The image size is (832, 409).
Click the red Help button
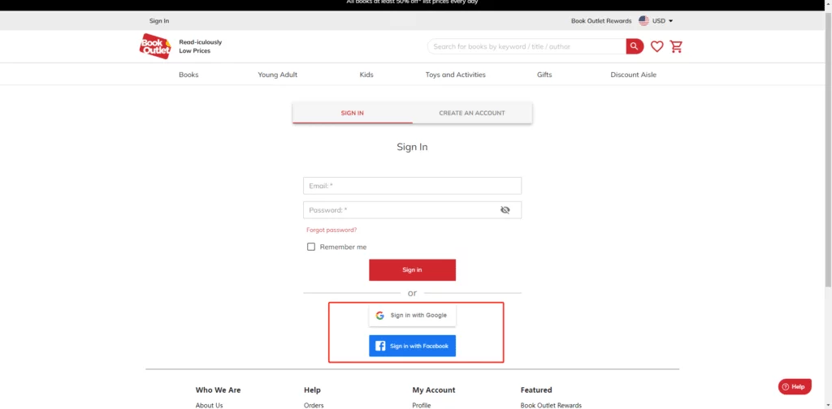(x=795, y=387)
